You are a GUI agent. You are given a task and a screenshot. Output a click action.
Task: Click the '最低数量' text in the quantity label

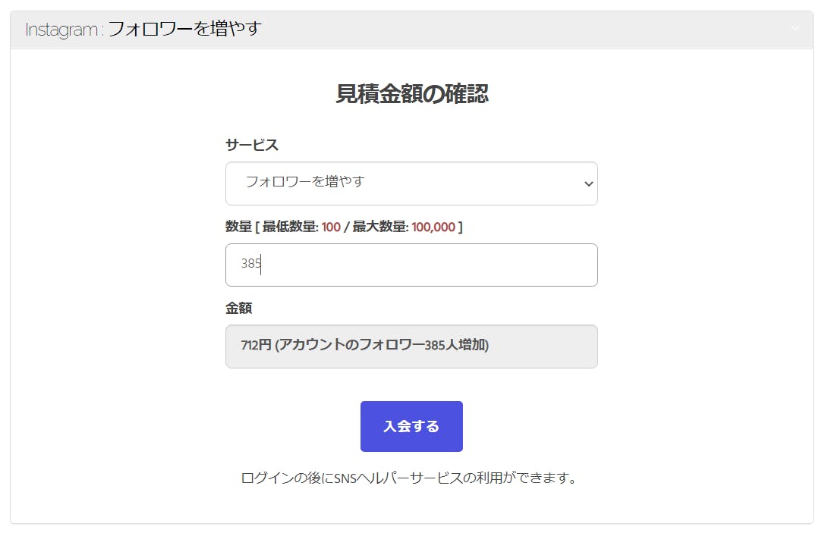[288, 227]
